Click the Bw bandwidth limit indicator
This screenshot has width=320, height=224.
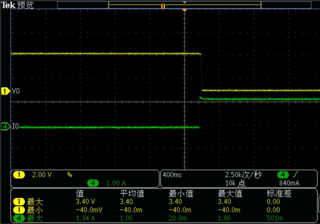(x=70, y=174)
